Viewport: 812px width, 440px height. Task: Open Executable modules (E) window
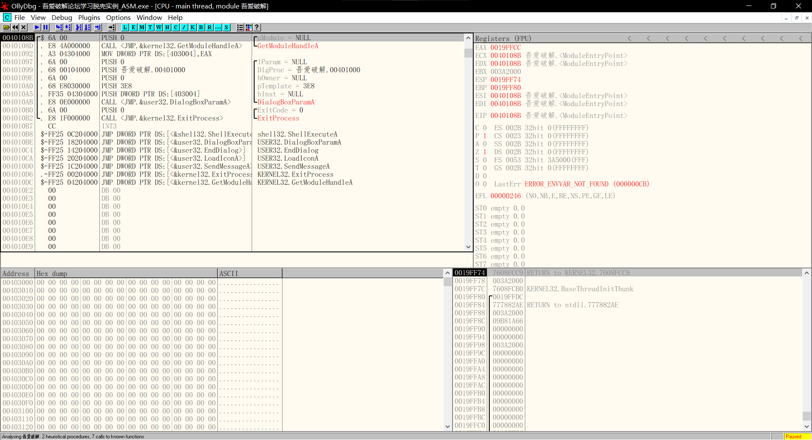click(x=133, y=27)
